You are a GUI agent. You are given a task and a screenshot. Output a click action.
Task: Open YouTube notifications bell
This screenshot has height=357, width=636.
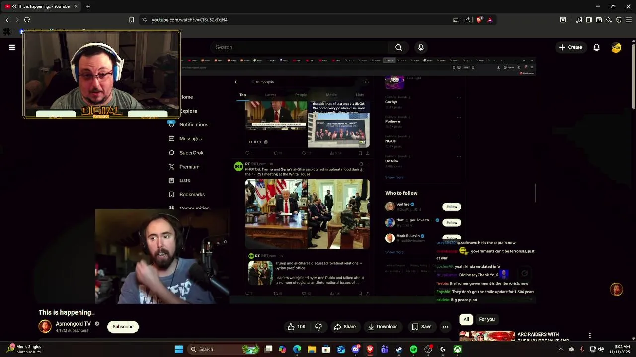[x=596, y=47]
